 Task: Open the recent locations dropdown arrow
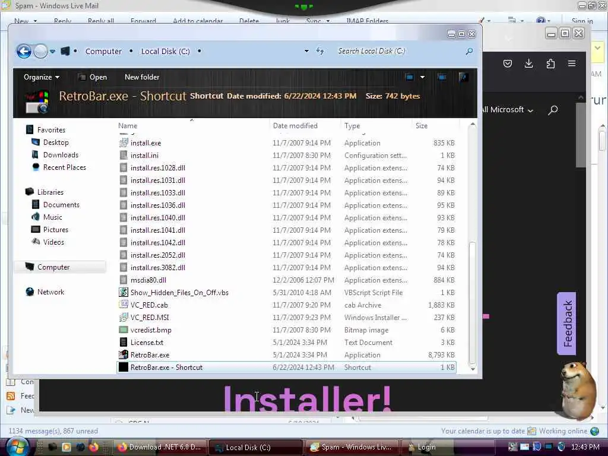52,51
